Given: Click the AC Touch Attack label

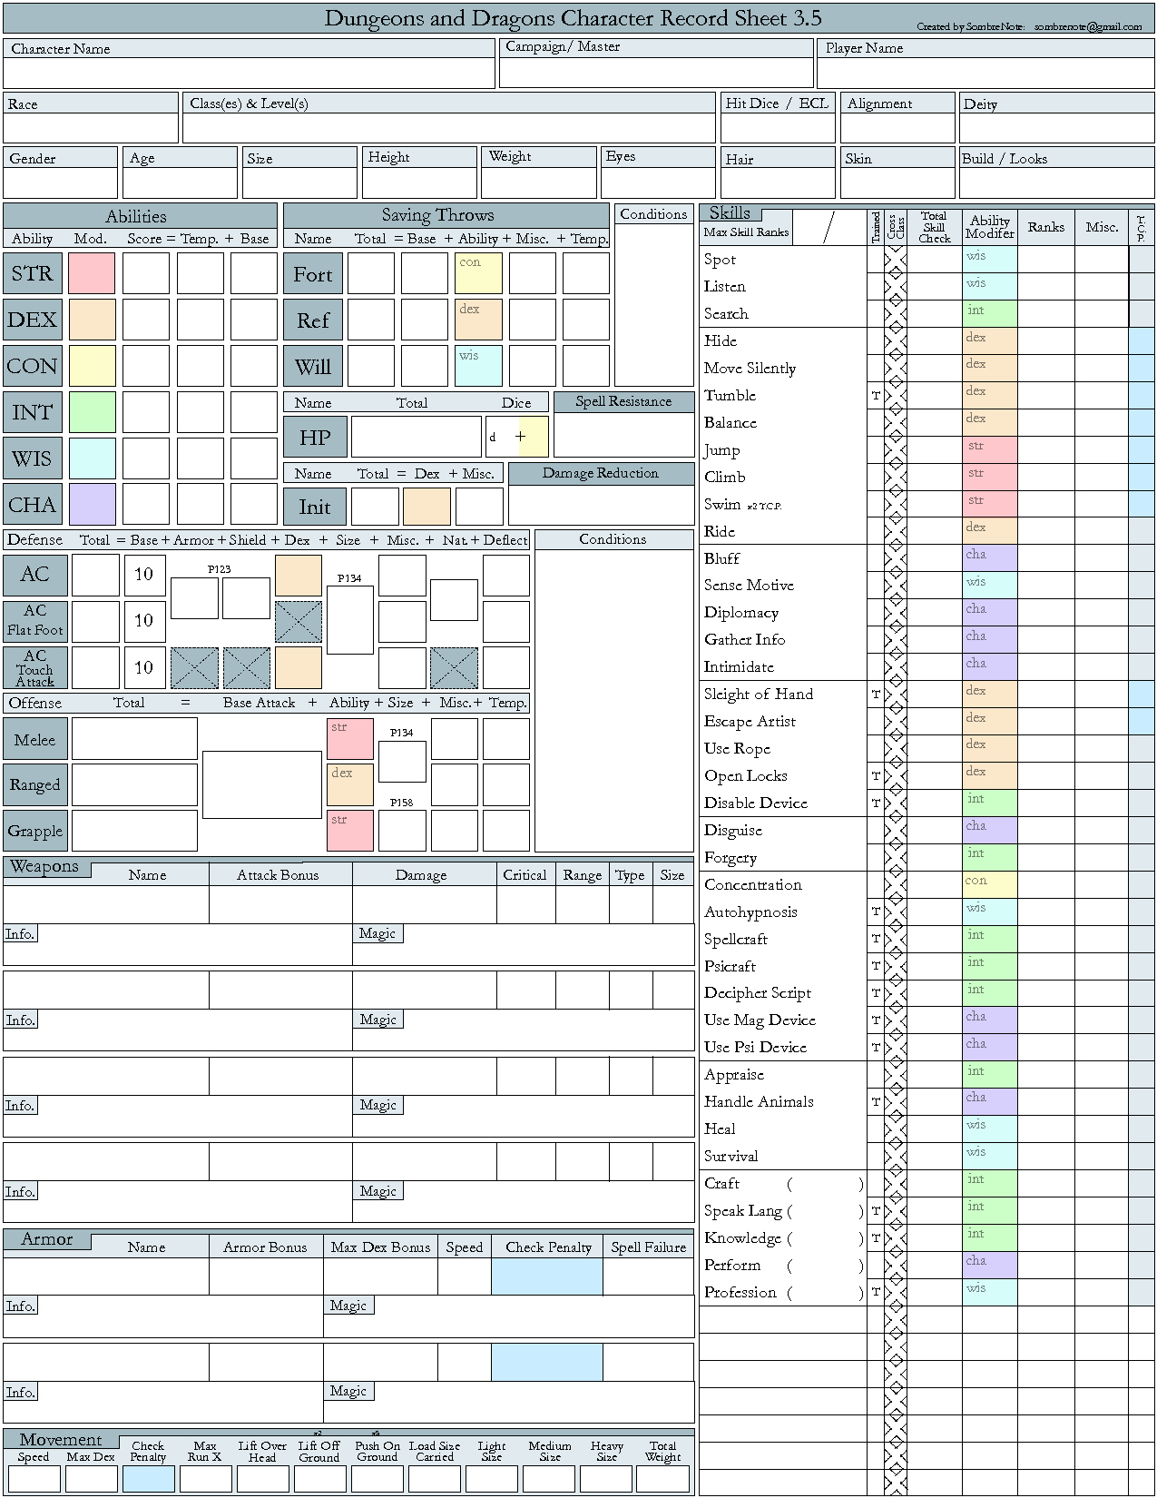Looking at the screenshot, I should tap(34, 667).
